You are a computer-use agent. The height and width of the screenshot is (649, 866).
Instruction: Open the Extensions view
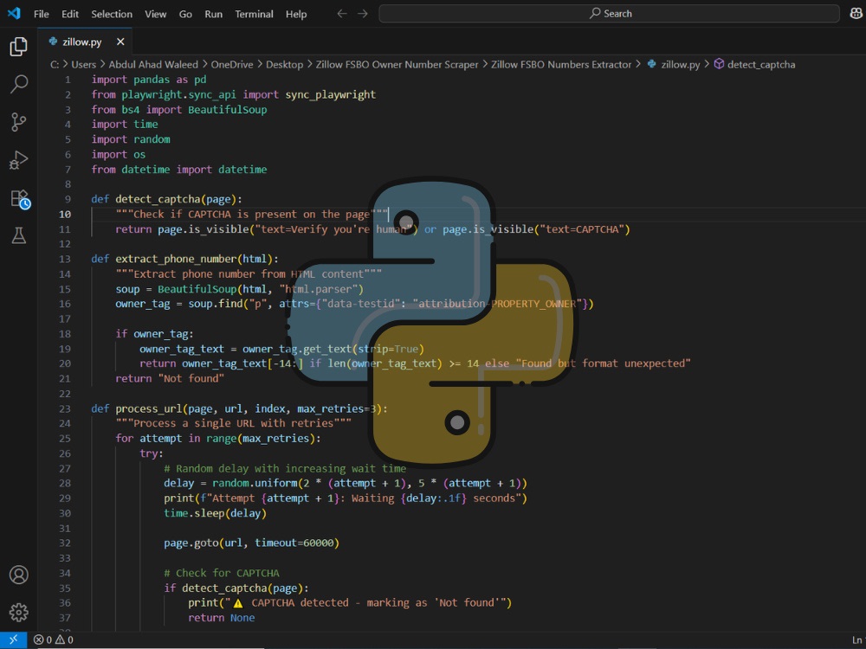(19, 199)
